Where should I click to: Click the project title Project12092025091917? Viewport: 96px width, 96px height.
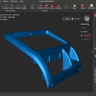[x=46, y=1]
